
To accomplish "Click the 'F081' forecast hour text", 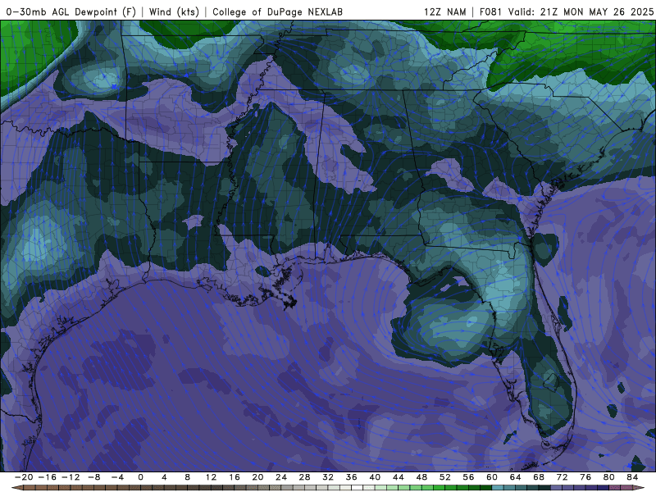I will coord(490,11).
